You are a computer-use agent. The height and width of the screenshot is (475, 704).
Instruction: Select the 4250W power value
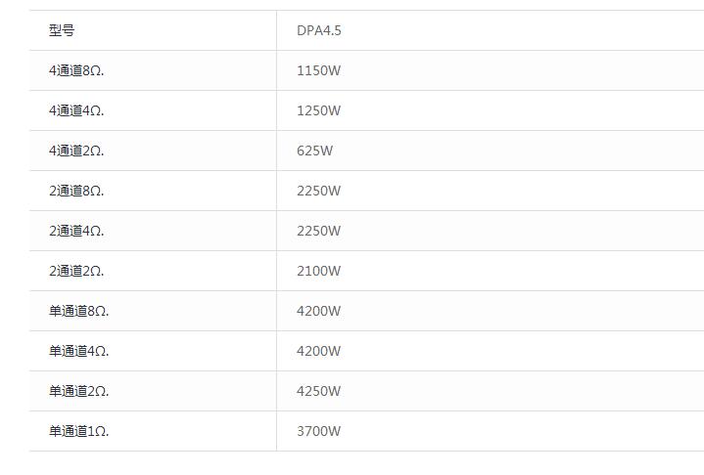(x=319, y=391)
